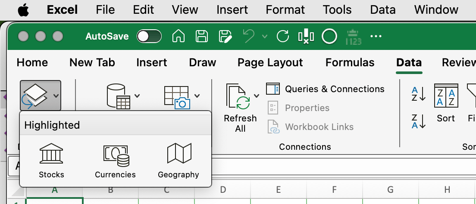Image resolution: width=476 pixels, height=204 pixels.
Task: Click the Data Types layers icon
Action: click(35, 96)
